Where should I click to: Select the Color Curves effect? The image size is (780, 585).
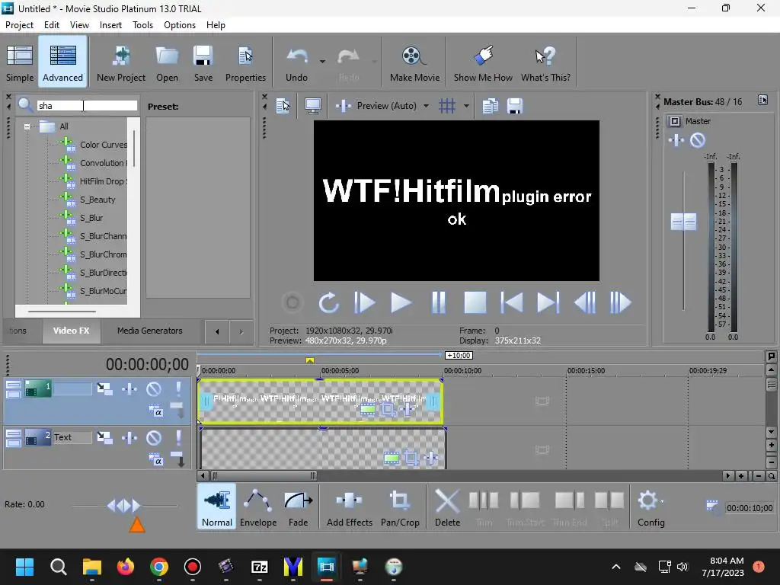104,145
